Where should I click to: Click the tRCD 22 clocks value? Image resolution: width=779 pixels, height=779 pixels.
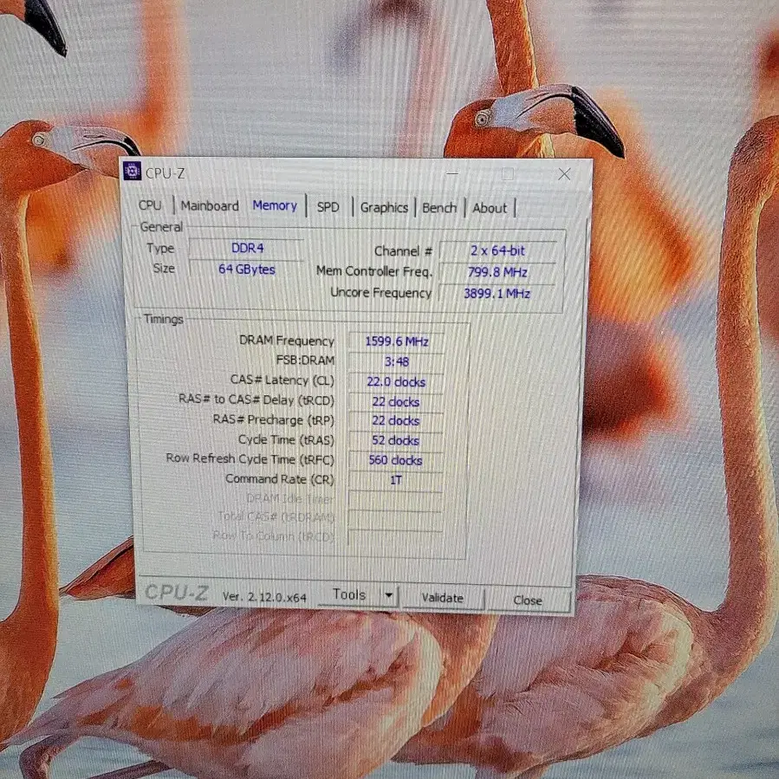point(396,402)
